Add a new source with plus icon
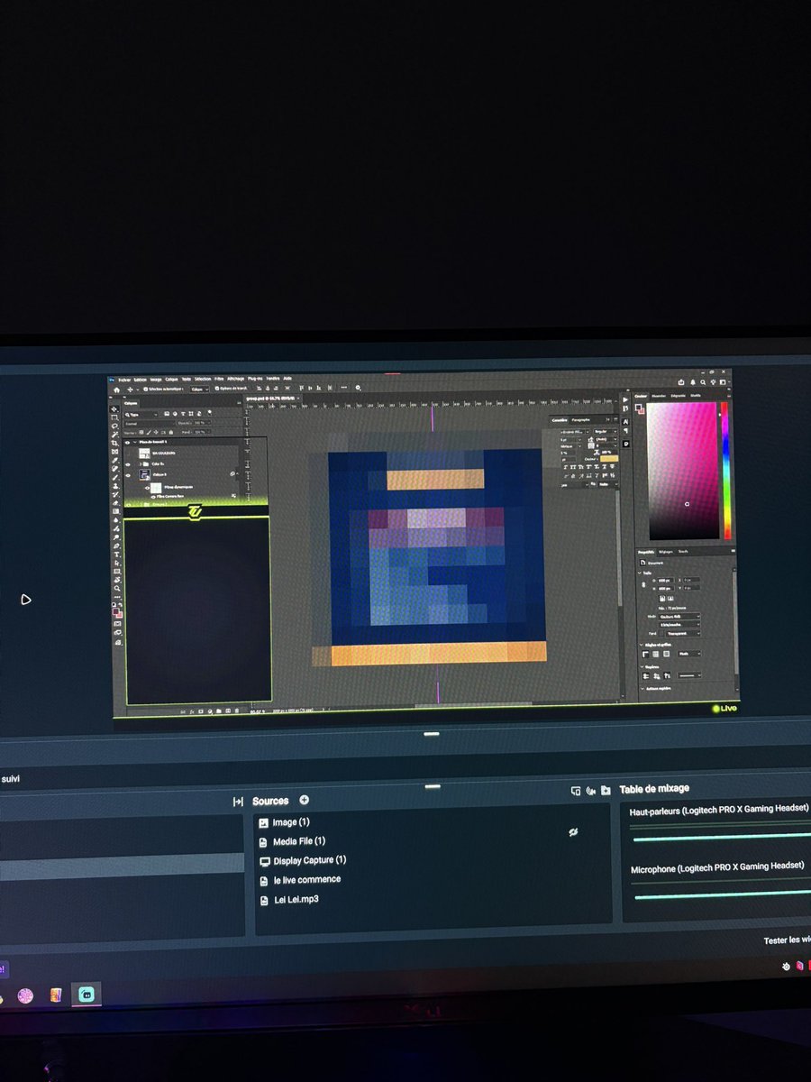The height and width of the screenshot is (1082, 811). pyautogui.click(x=304, y=800)
